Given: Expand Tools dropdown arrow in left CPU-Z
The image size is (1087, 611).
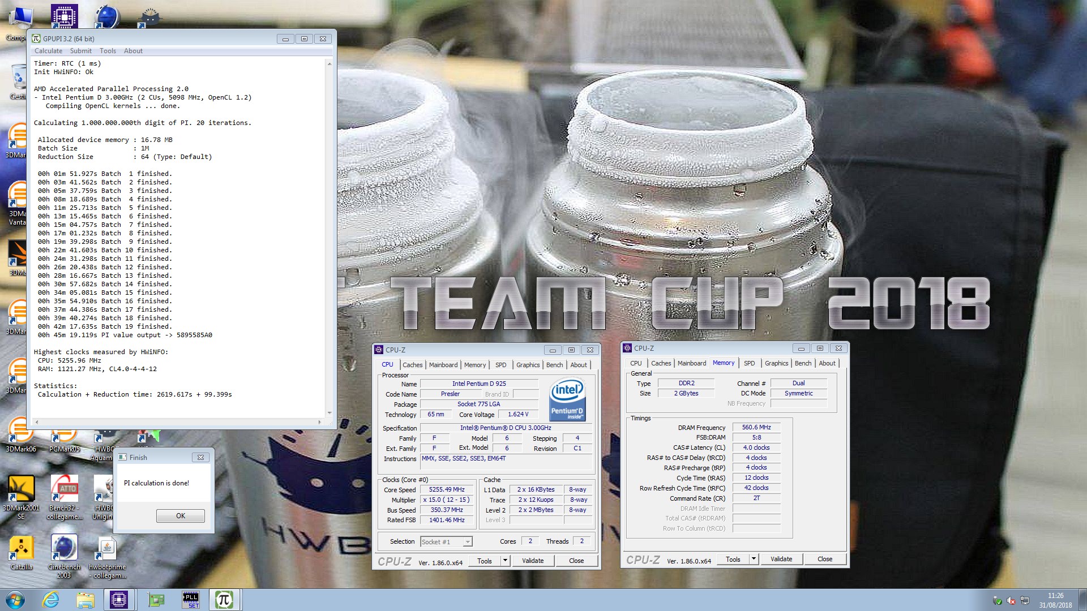Looking at the screenshot, I should (505, 561).
